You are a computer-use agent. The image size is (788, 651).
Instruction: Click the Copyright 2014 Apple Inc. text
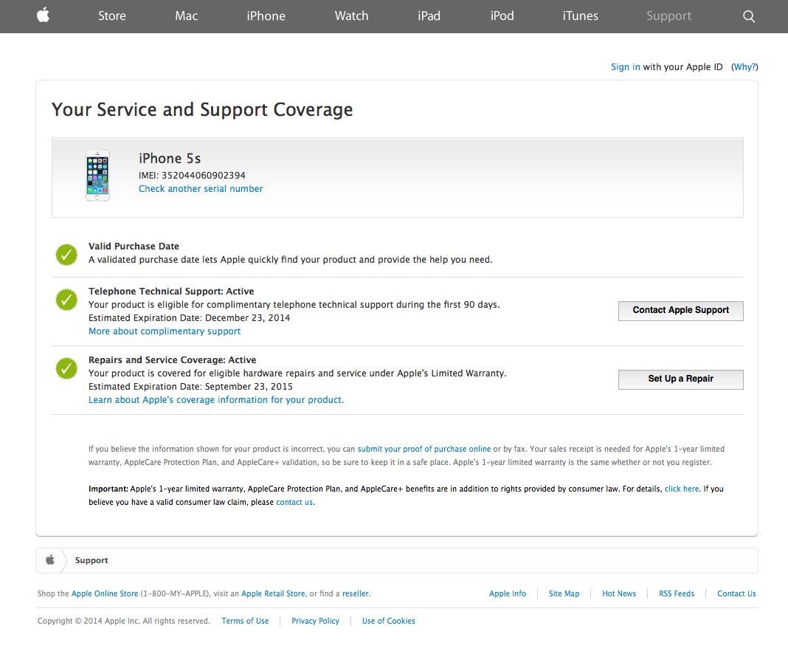pos(124,621)
